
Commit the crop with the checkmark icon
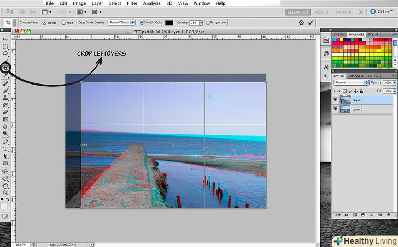pos(311,22)
